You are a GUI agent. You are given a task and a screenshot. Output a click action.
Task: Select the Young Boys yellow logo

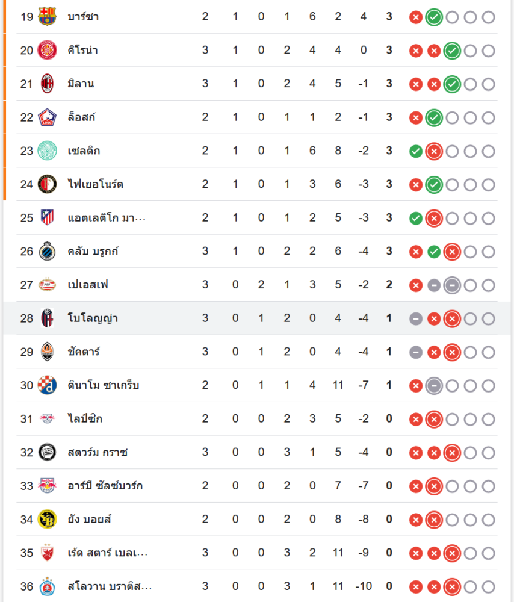point(47,519)
